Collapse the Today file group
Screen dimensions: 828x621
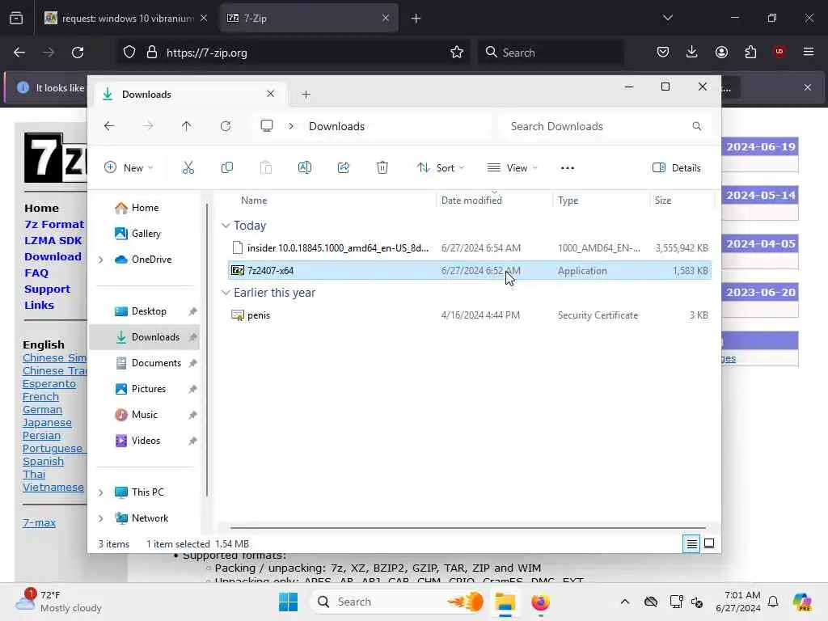tap(226, 226)
